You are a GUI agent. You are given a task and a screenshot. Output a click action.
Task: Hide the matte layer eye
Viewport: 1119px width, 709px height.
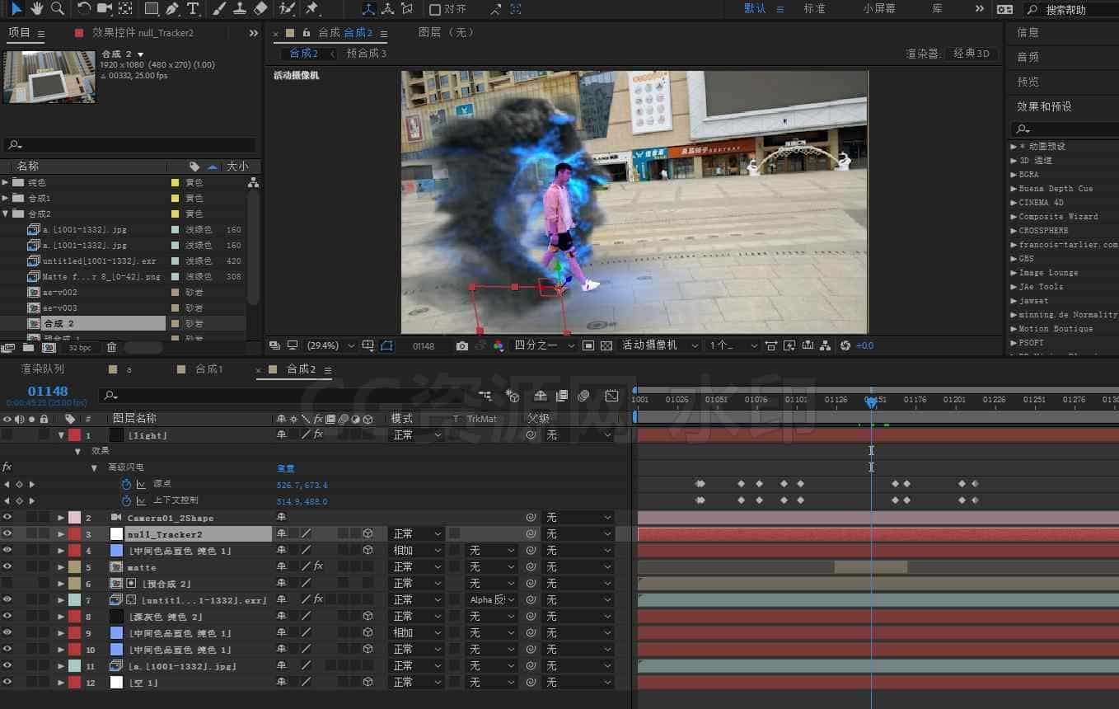click(7, 566)
